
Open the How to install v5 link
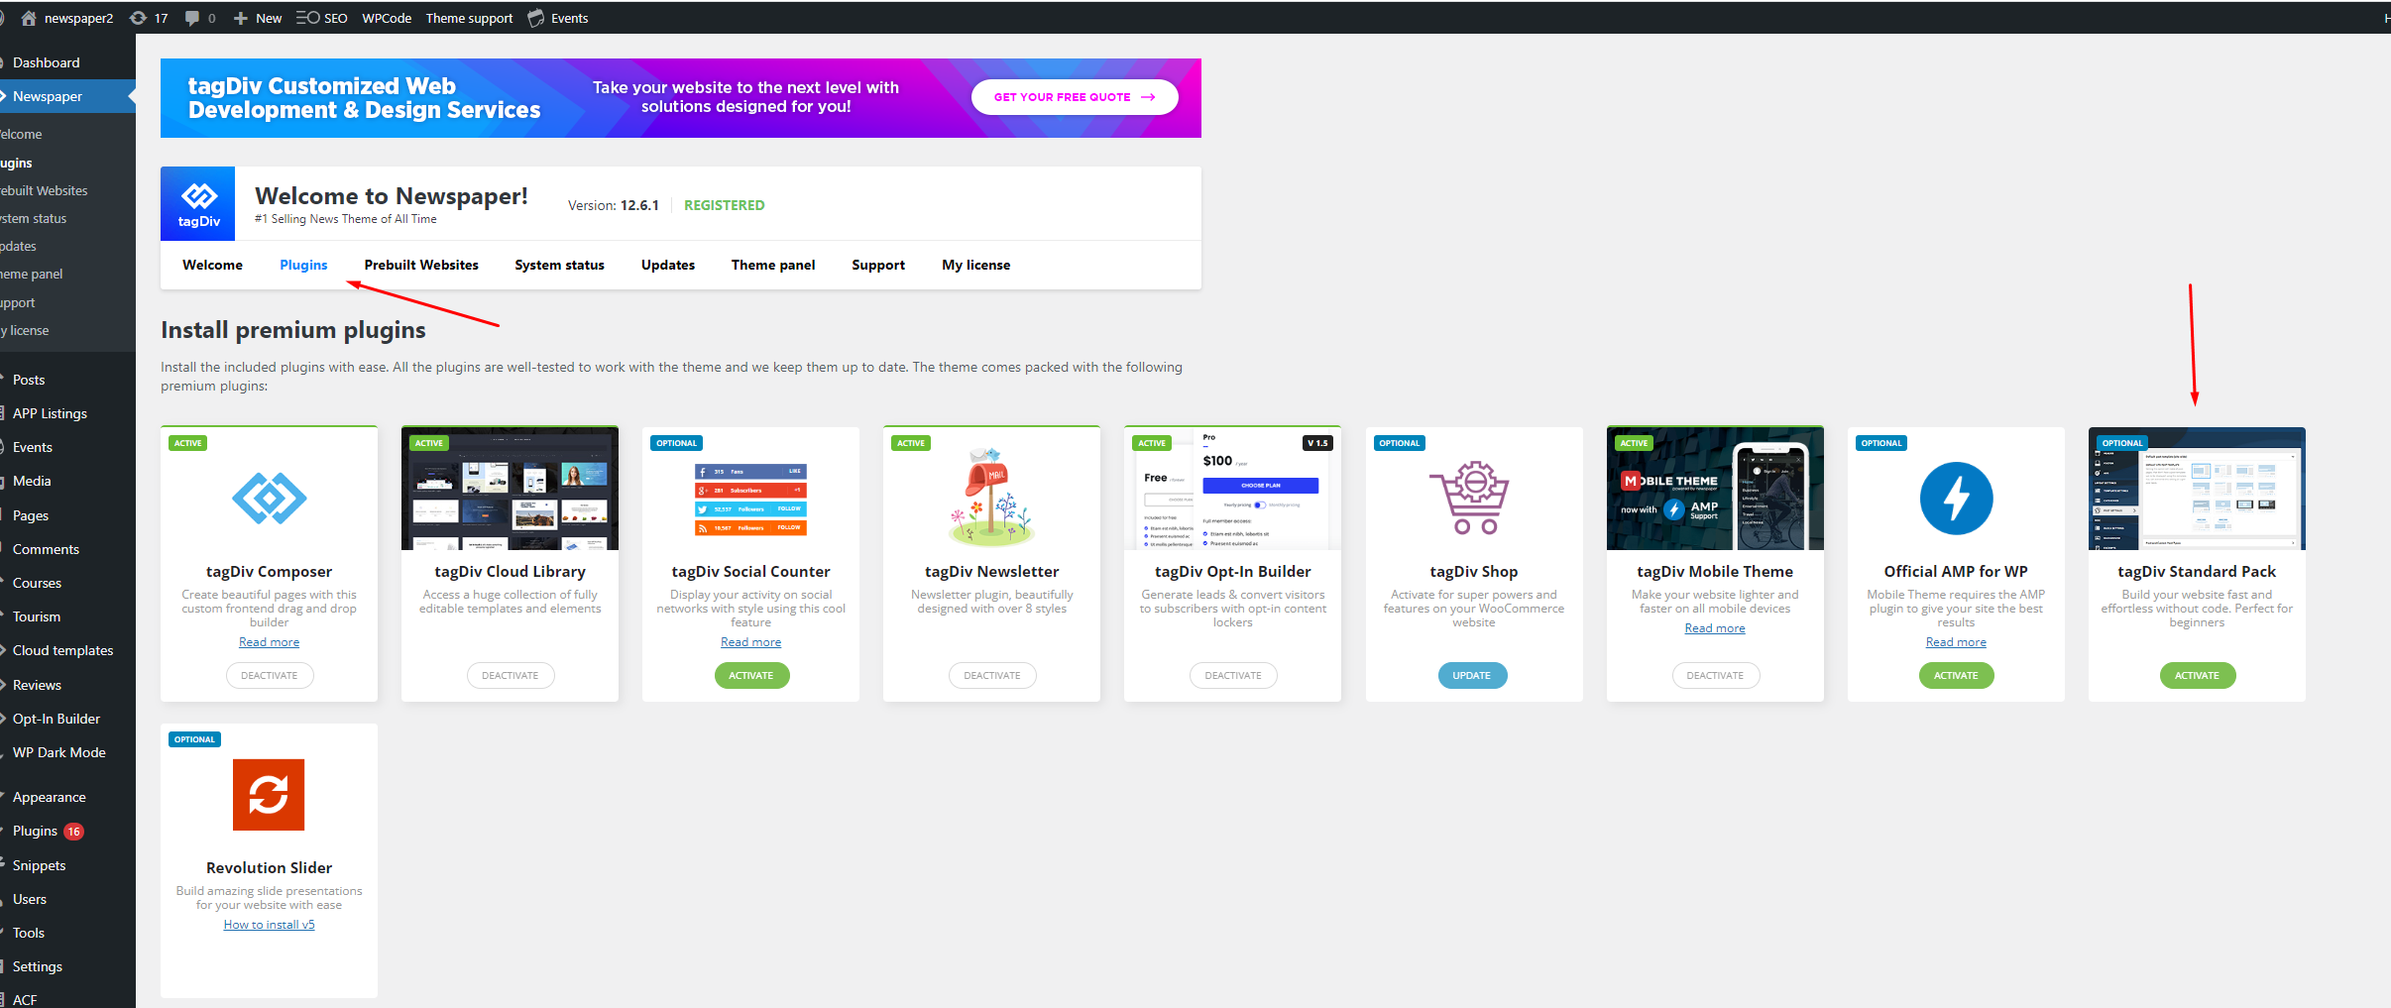[269, 925]
